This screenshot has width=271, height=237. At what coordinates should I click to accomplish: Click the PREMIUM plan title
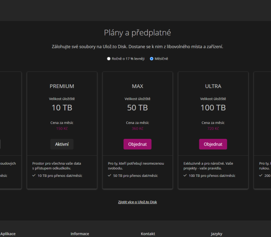click(62, 86)
